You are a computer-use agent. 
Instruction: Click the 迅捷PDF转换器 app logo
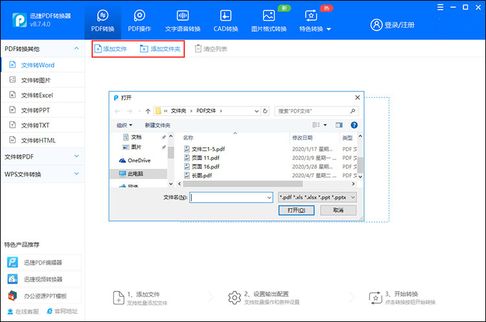click(19, 20)
